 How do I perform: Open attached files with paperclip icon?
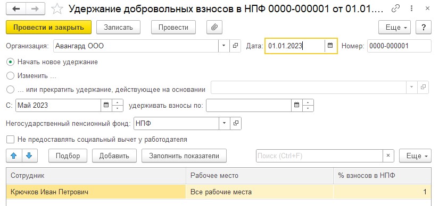click(x=214, y=28)
